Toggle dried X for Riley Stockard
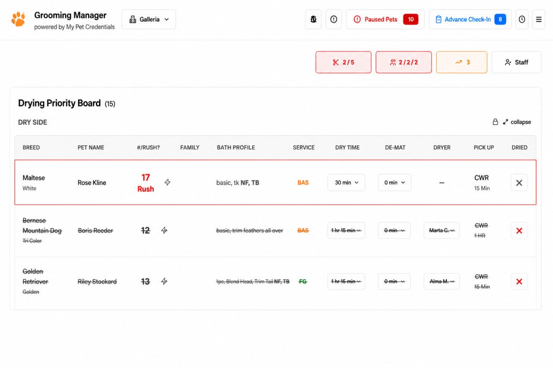 click(x=519, y=281)
